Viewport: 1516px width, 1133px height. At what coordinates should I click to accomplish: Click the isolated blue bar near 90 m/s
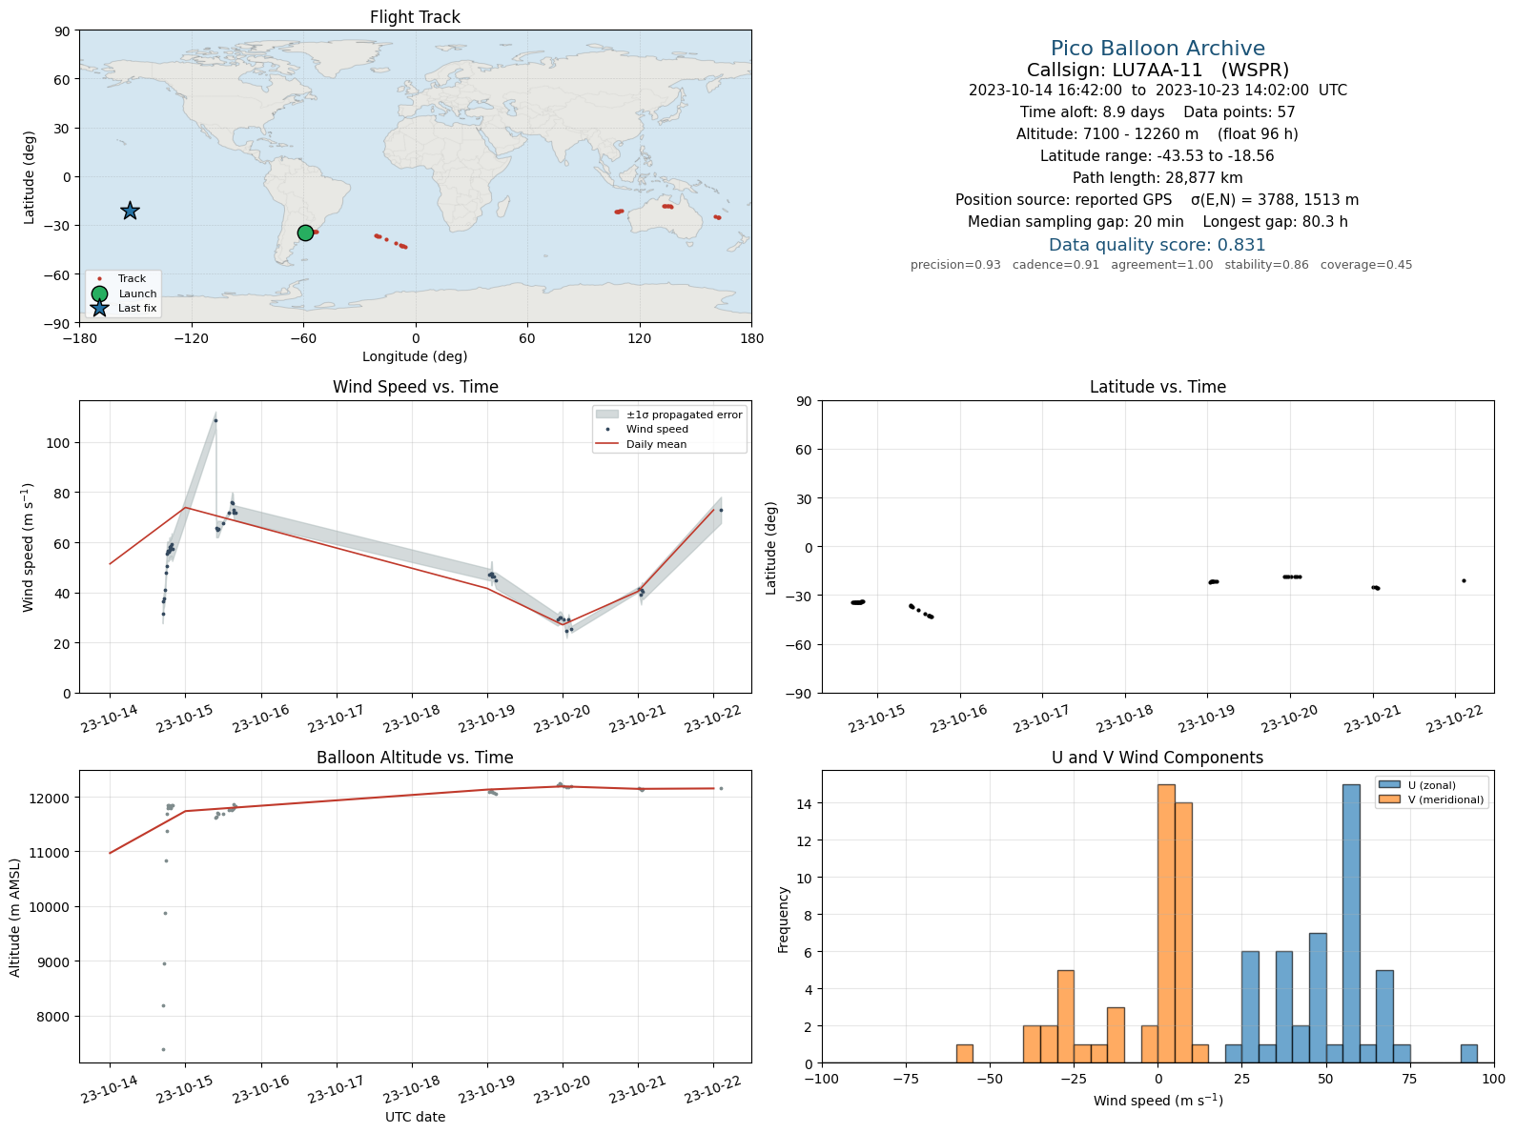point(1469,1054)
